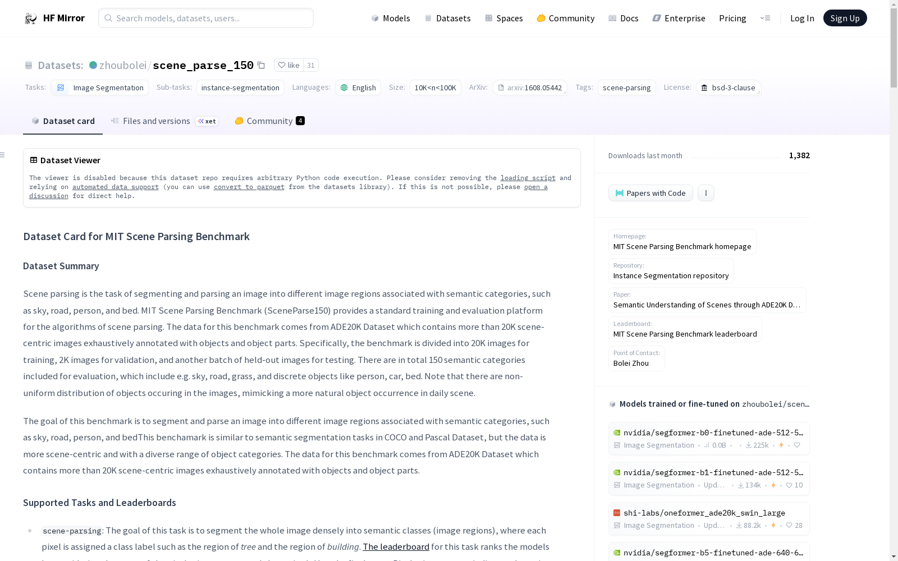Open Pricing page
The width and height of the screenshot is (898, 561).
732,18
